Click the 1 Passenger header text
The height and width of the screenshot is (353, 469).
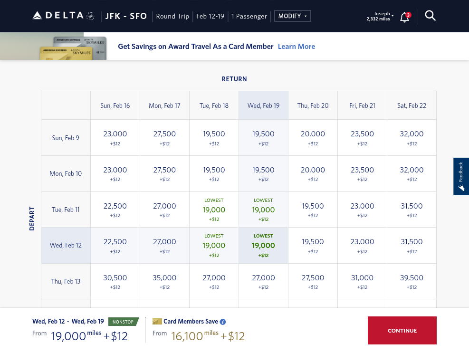[249, 16]
